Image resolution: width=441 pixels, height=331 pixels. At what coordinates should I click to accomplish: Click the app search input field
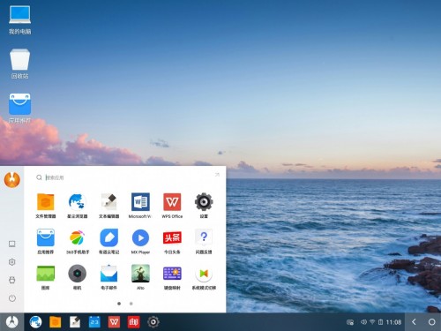126,177
